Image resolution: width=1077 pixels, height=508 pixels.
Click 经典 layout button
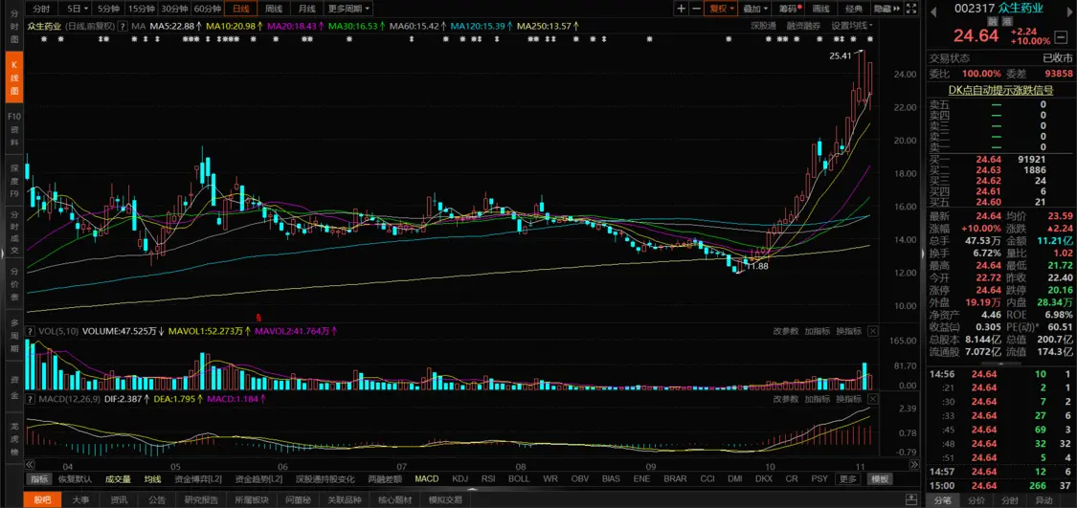[854, 9]
